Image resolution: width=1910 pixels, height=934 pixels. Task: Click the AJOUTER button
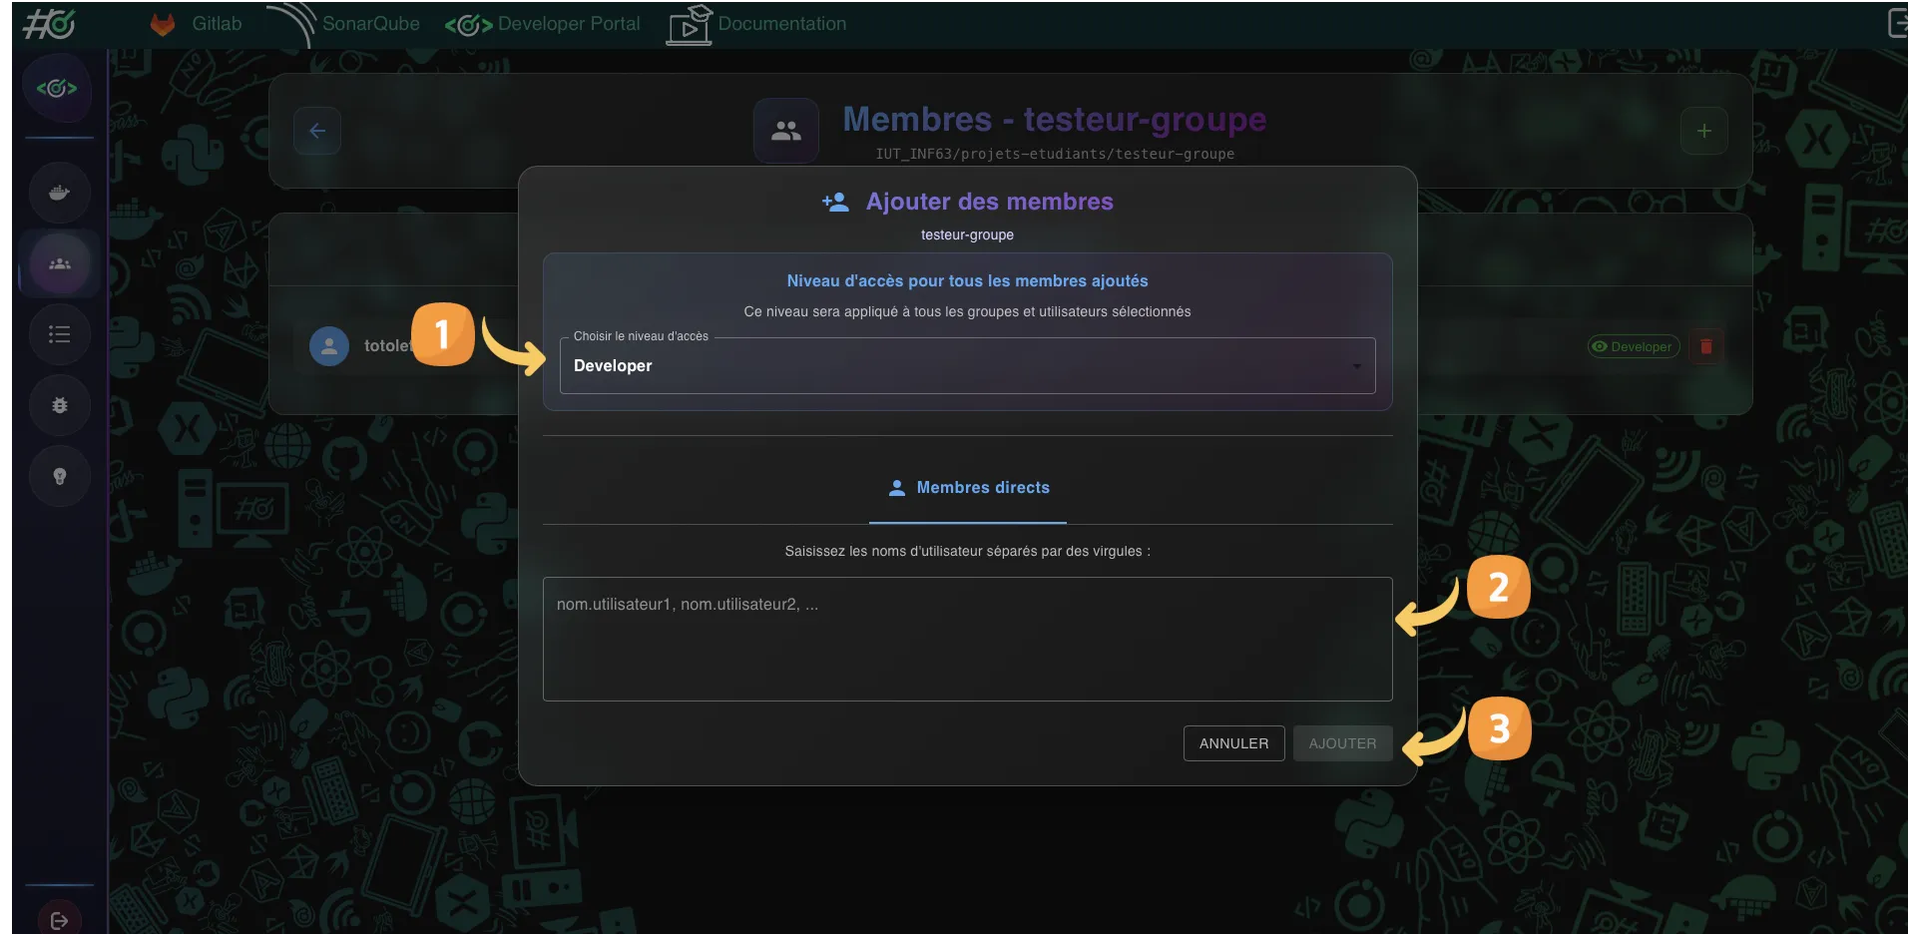tap(1341, 743)
